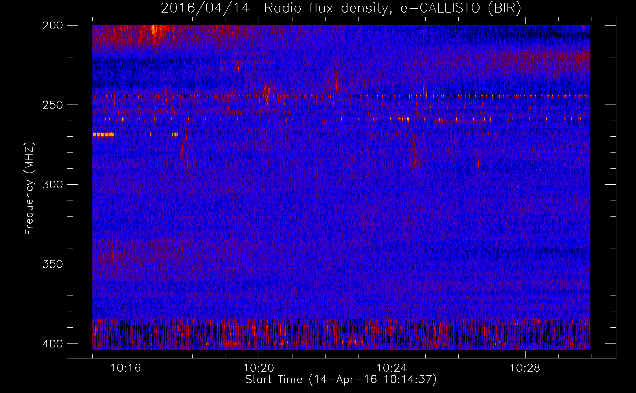
Task: Click the 350 frequency tick label
Action: click(53, 264)
